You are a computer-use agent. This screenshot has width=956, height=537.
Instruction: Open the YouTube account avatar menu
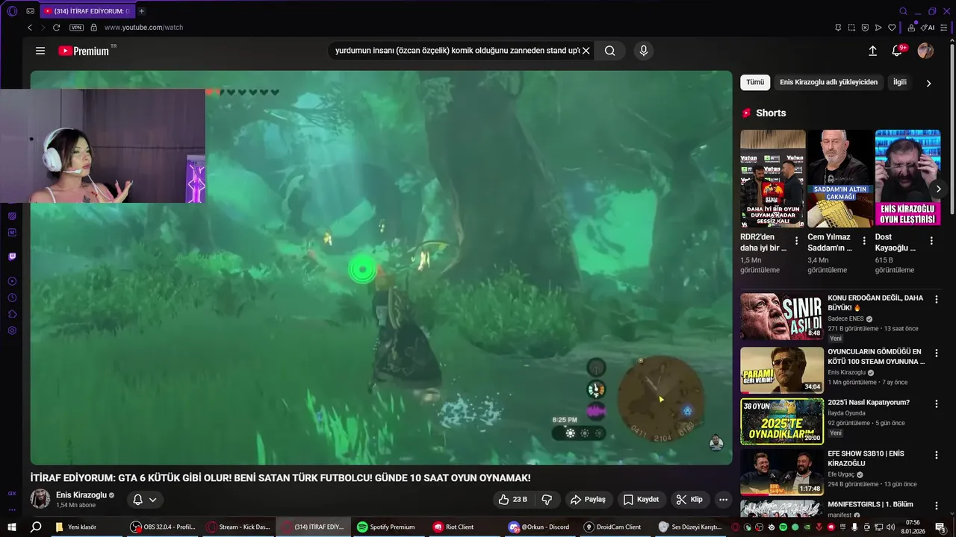(x=925, y=51)
